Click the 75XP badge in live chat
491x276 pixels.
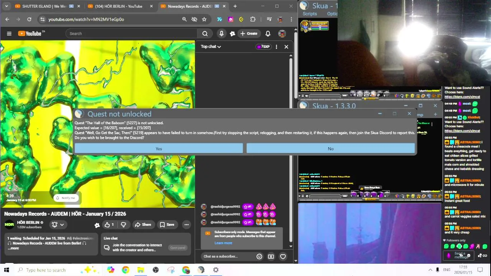[x=263, y=46]
